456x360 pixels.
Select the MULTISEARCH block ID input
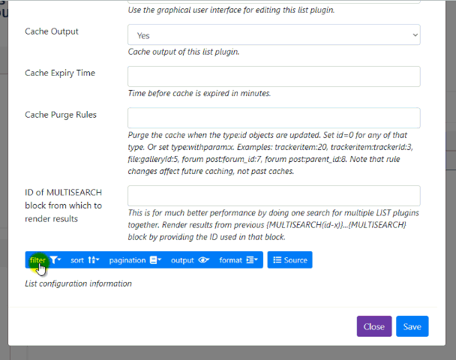[x=274, y=196]
